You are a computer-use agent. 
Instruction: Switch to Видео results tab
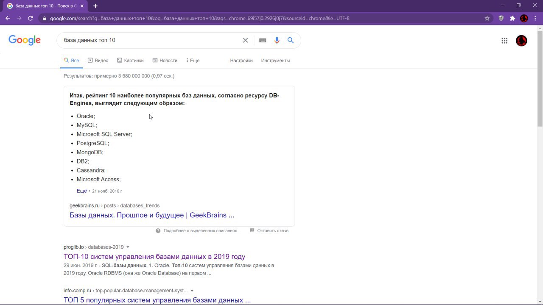98,61
